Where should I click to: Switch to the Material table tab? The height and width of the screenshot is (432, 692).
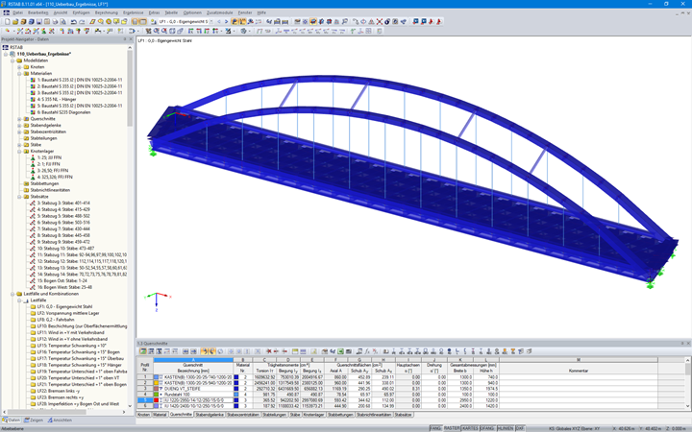(160, 415)
